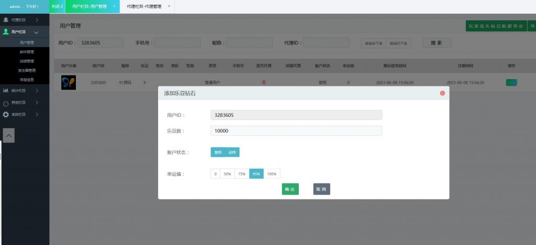
Task: Expand 统计栏目 using its chevron arrow
Action: tap(37, 91)
